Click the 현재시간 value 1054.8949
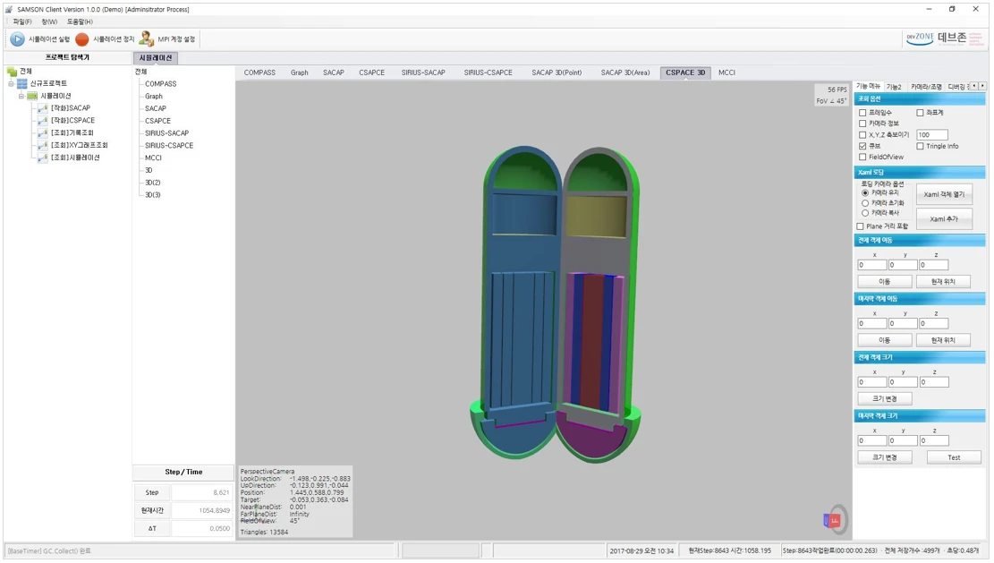Screen dimensions: 994x563 [201, 510]
